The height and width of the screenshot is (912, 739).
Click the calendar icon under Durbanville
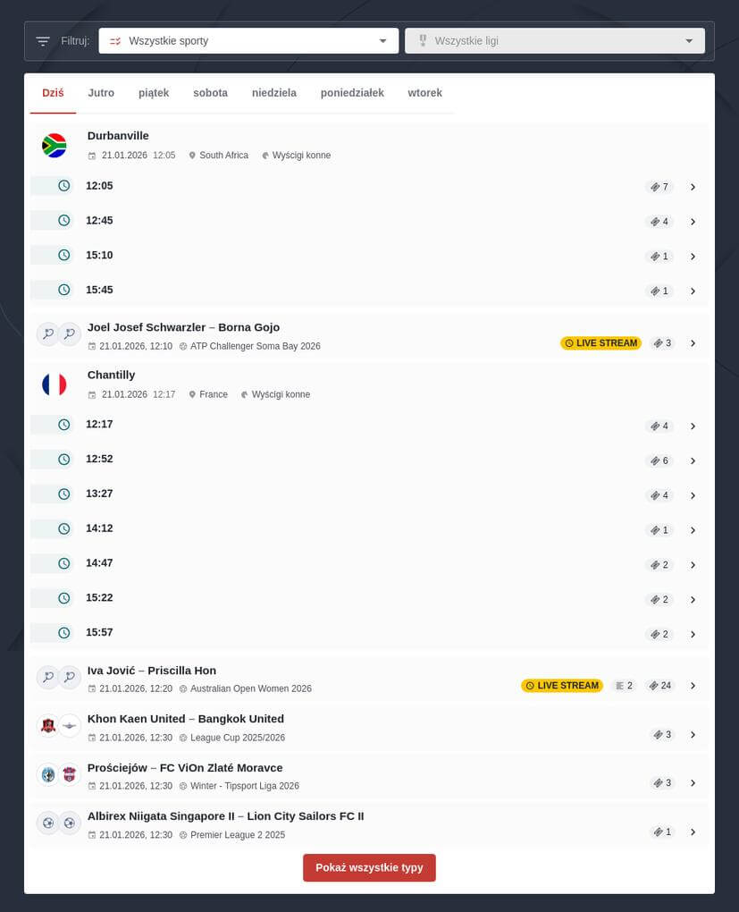tap(92, 155)
